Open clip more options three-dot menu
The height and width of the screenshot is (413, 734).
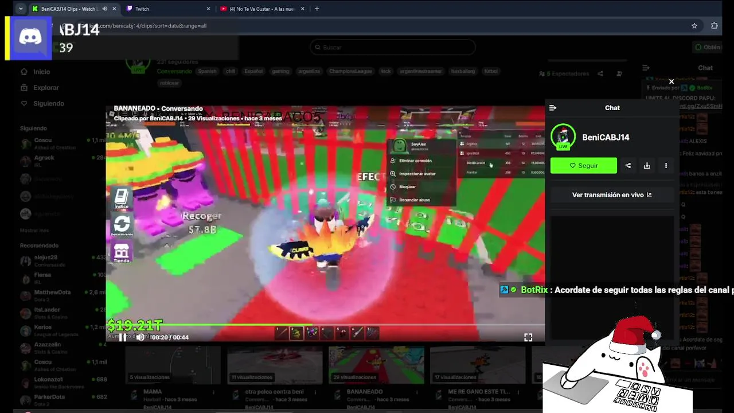tap(666, 165)
